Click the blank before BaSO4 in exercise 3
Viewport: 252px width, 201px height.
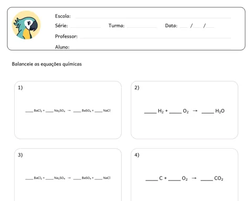[x=77, y=179]
